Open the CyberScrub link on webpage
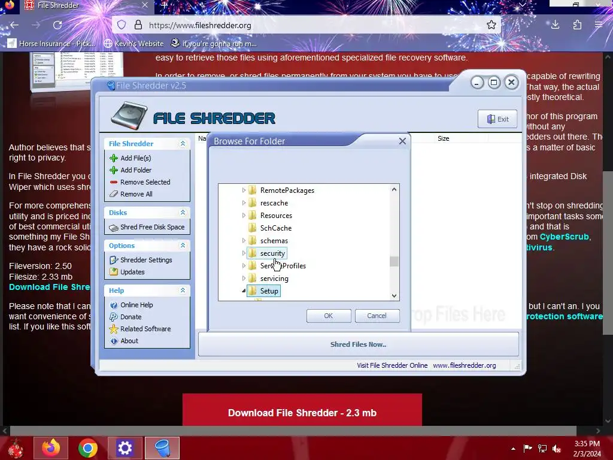 click(x=564, y=237)
